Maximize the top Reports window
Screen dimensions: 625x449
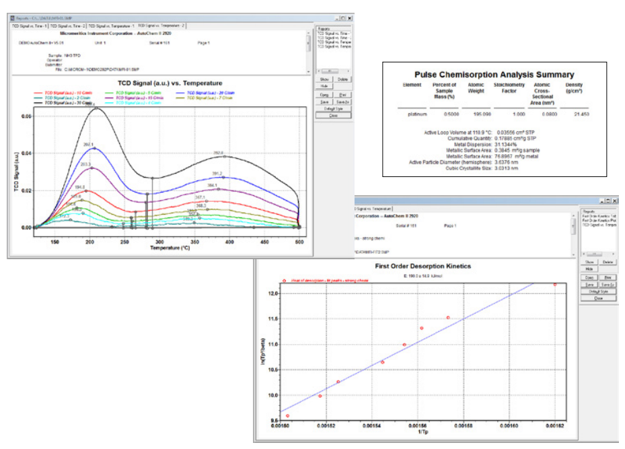(x=342, y=17)
